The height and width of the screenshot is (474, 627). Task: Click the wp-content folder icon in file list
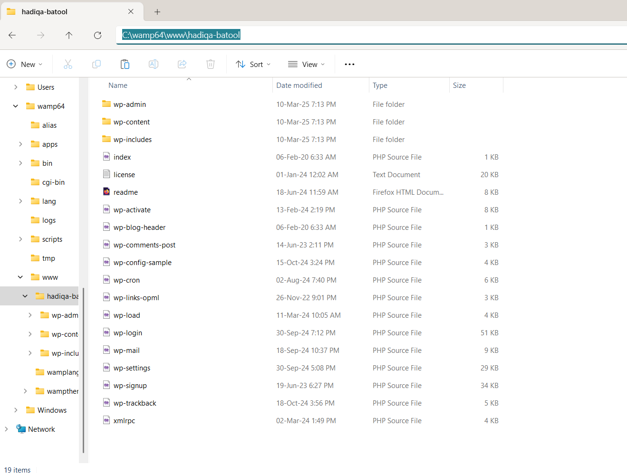[106, 122]
